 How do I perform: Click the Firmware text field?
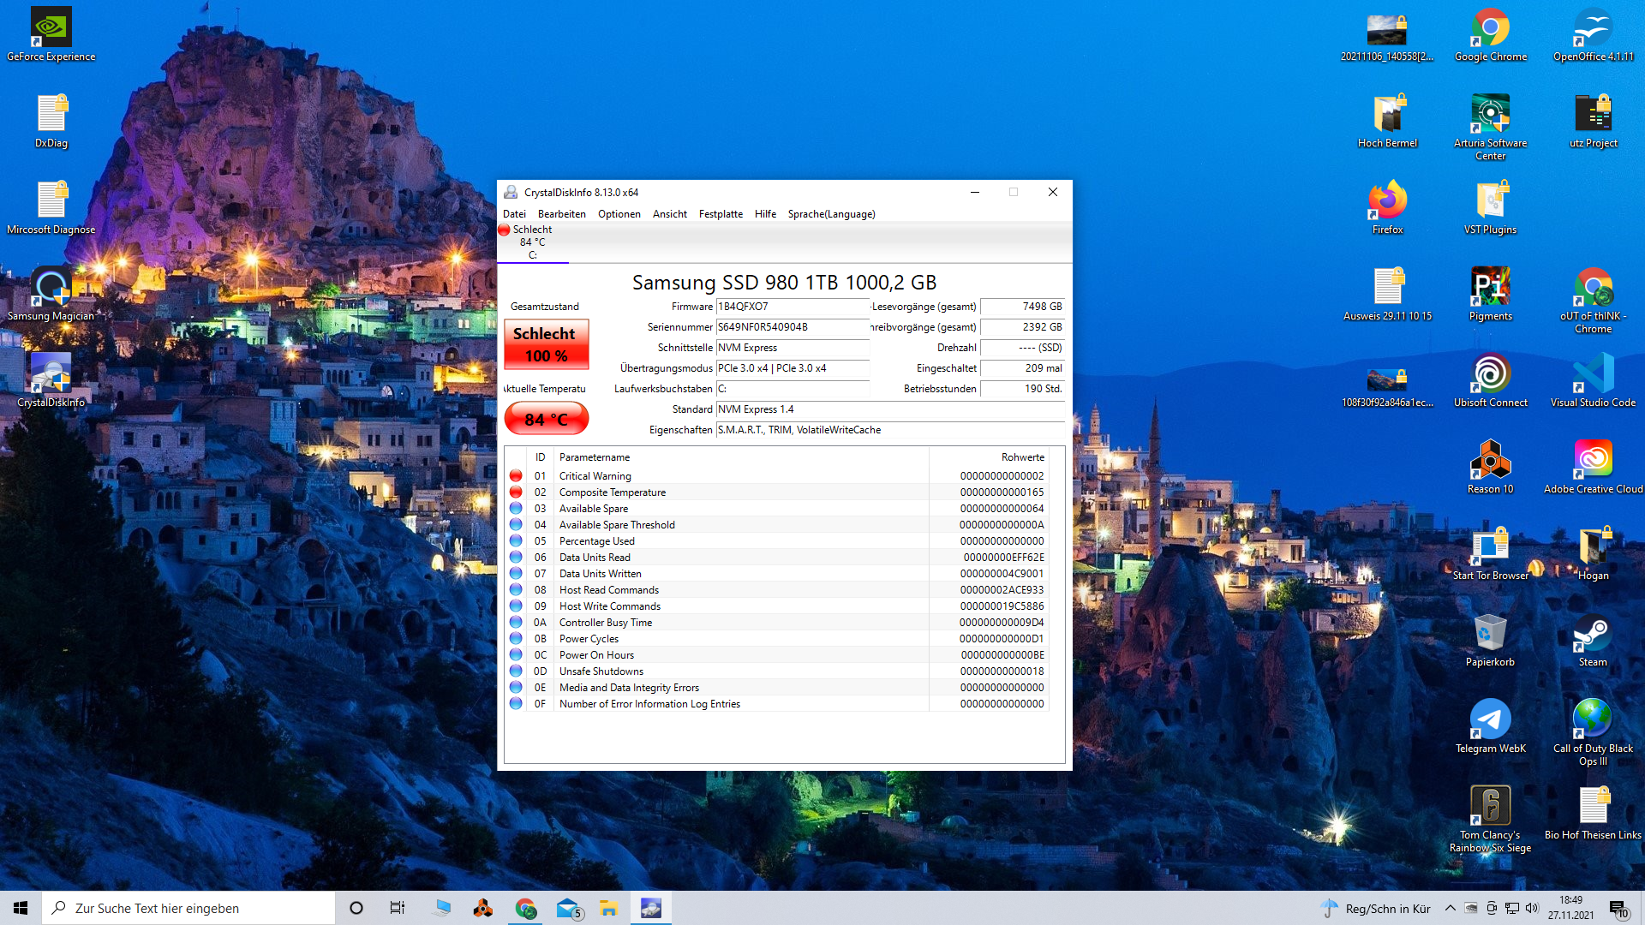click(792, 307)
